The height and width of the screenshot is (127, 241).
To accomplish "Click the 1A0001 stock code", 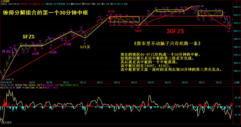I will (3, 4).
